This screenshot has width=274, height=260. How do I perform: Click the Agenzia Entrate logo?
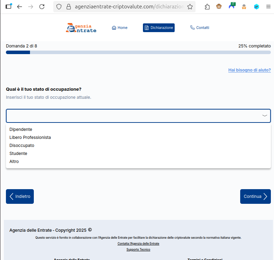pyautogui.click(x=81, y=28)
